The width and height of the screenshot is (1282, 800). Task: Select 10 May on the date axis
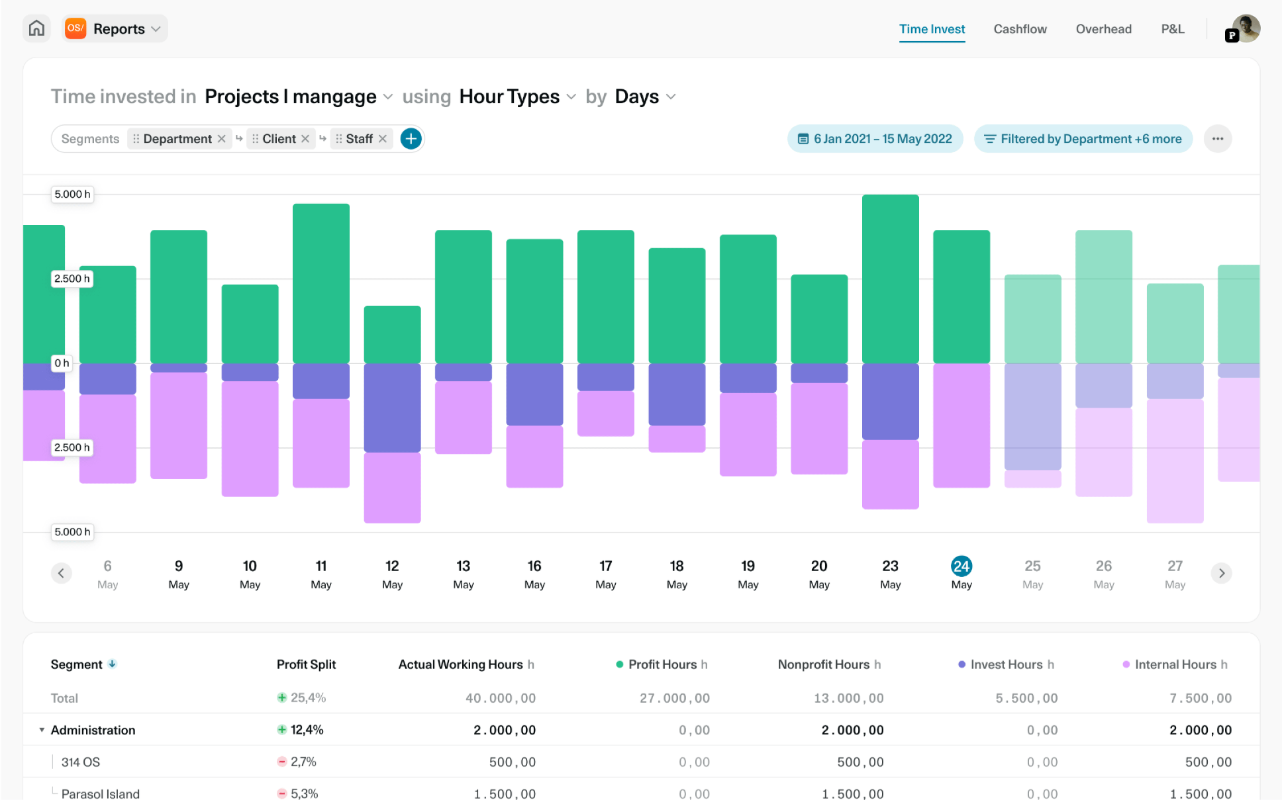point(250,574)
